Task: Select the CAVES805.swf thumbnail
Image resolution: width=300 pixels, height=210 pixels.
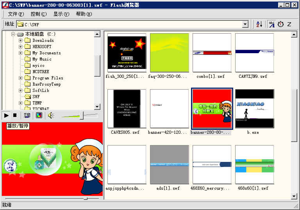Action: point(127,109)
